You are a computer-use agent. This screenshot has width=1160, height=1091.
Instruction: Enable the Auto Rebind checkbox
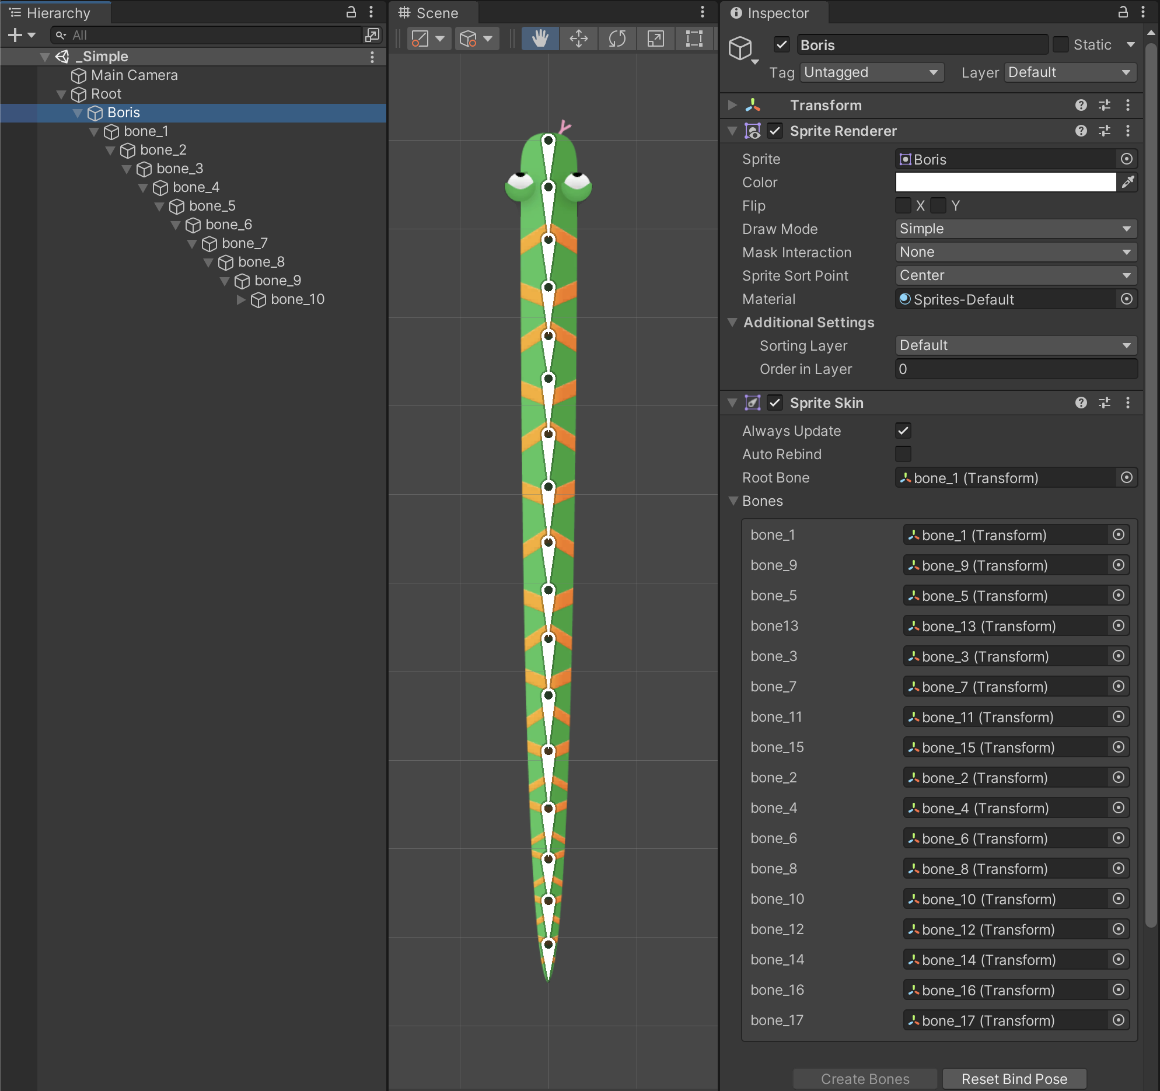(x=903, y=454)
